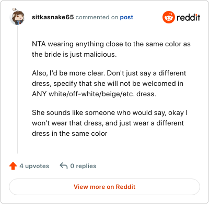Screen dimensions: 209x204
Task: Click the word "malicious" in first paragraph
Action: pyautogui.click(x=100, y=55)
